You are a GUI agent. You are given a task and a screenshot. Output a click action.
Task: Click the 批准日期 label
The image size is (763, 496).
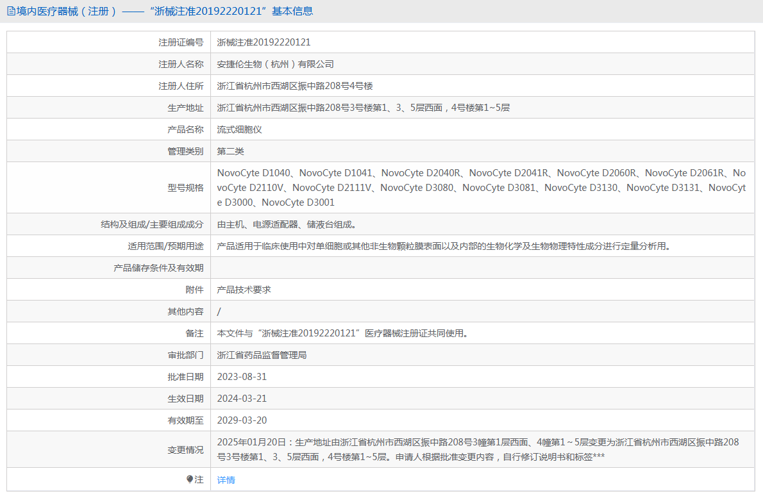point(185,377)
